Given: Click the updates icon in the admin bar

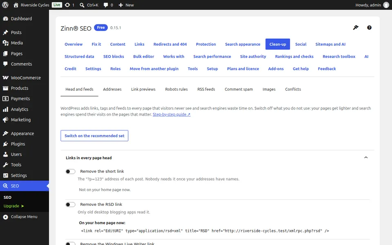Looking at the screenshot, I should click(67, 5).
